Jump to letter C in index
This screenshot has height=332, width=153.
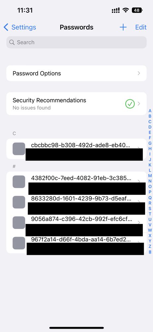click(x=150, y=122)
